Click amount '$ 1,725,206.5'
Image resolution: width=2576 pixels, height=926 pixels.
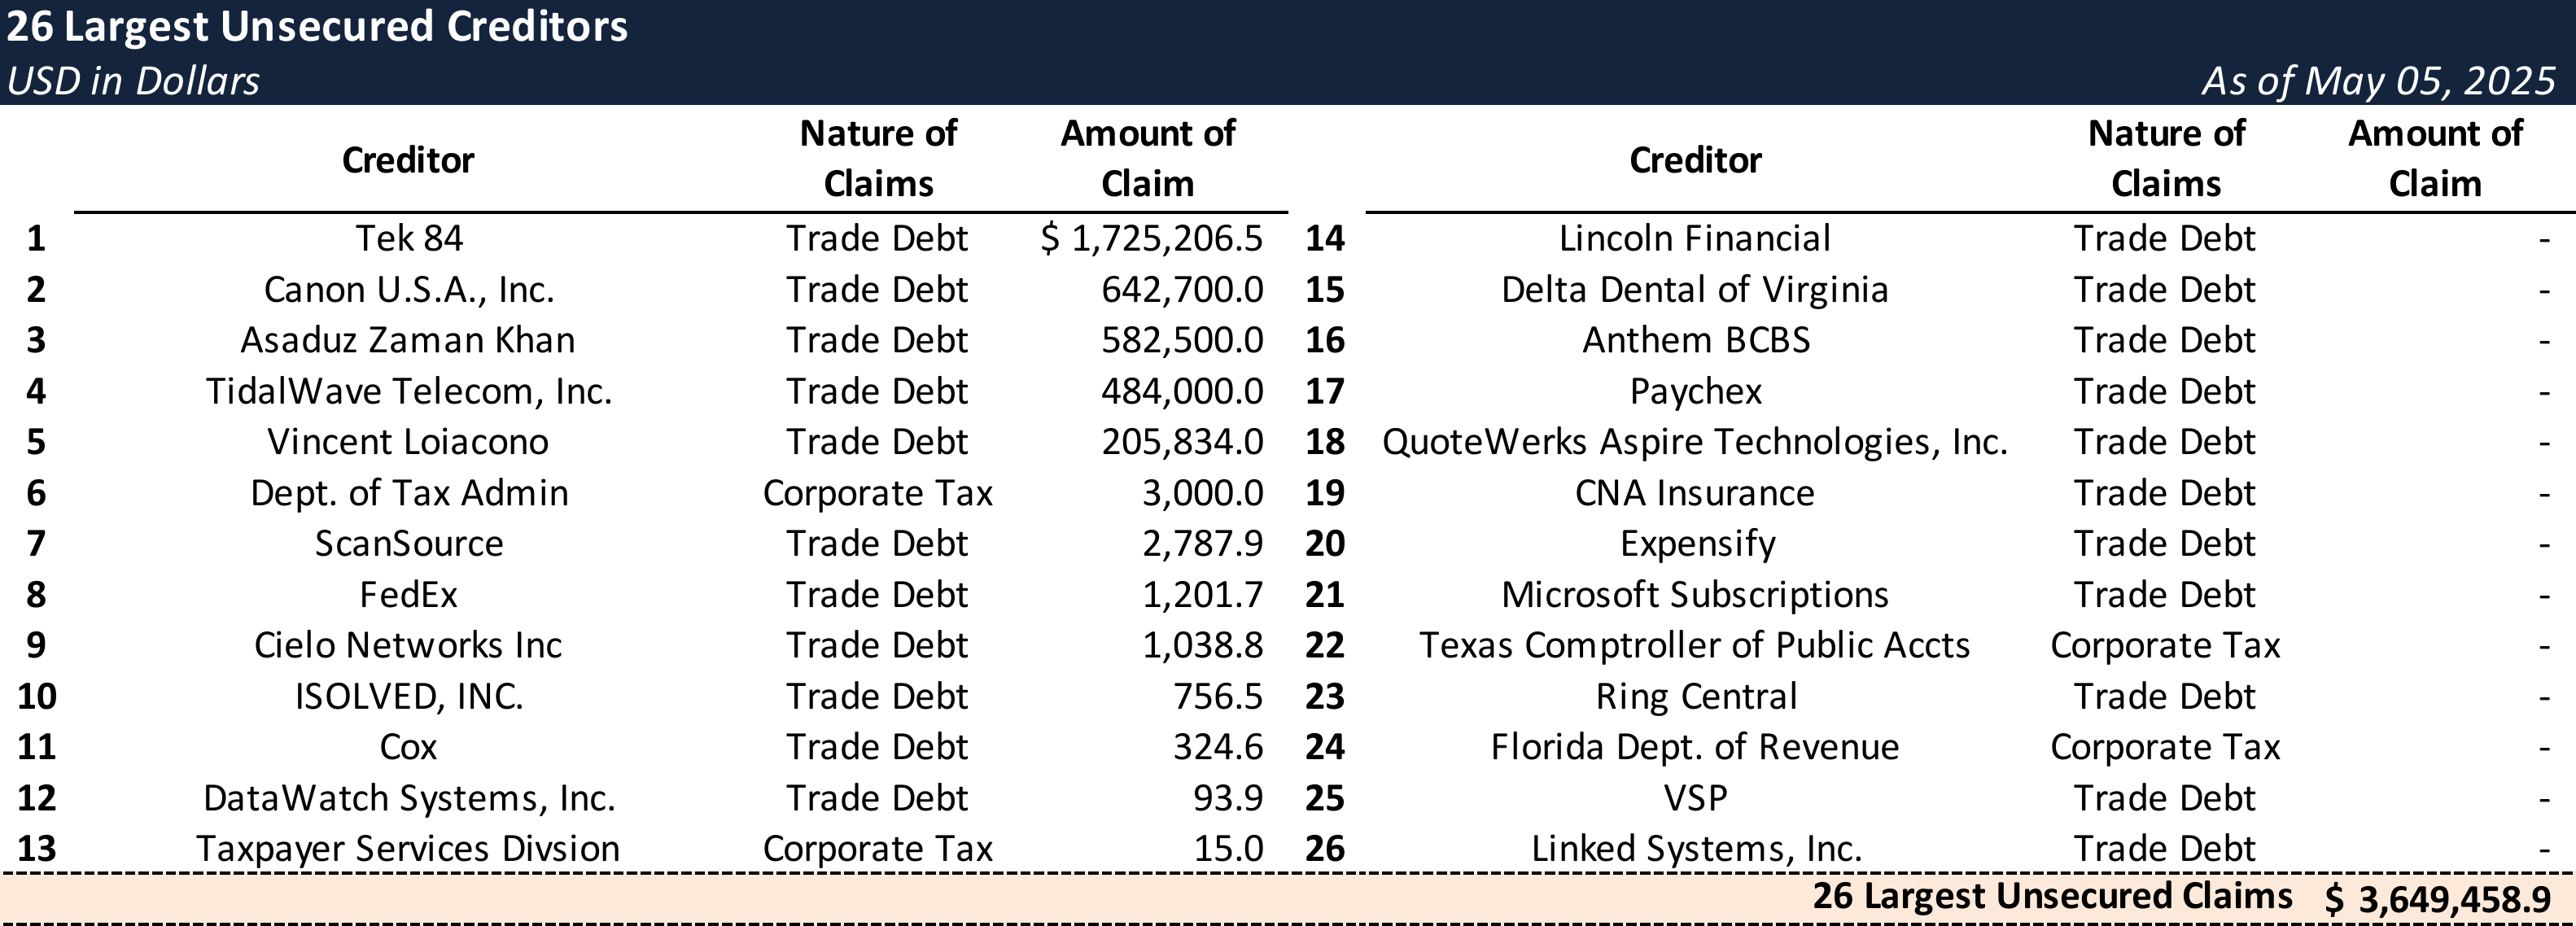(x=1151, y=238)
